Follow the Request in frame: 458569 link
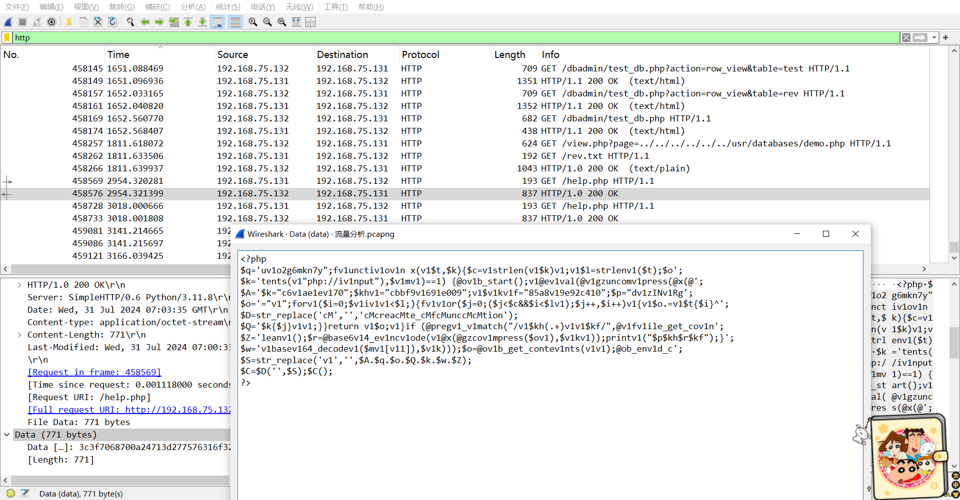 point(94,372)
